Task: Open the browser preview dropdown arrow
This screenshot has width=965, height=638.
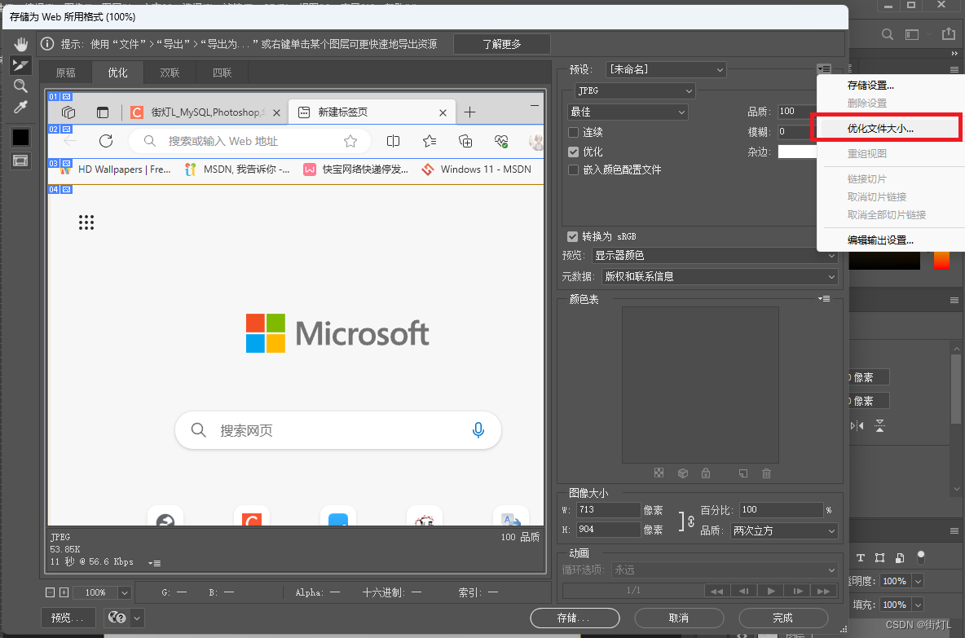Action: click(x=137, y=618)
